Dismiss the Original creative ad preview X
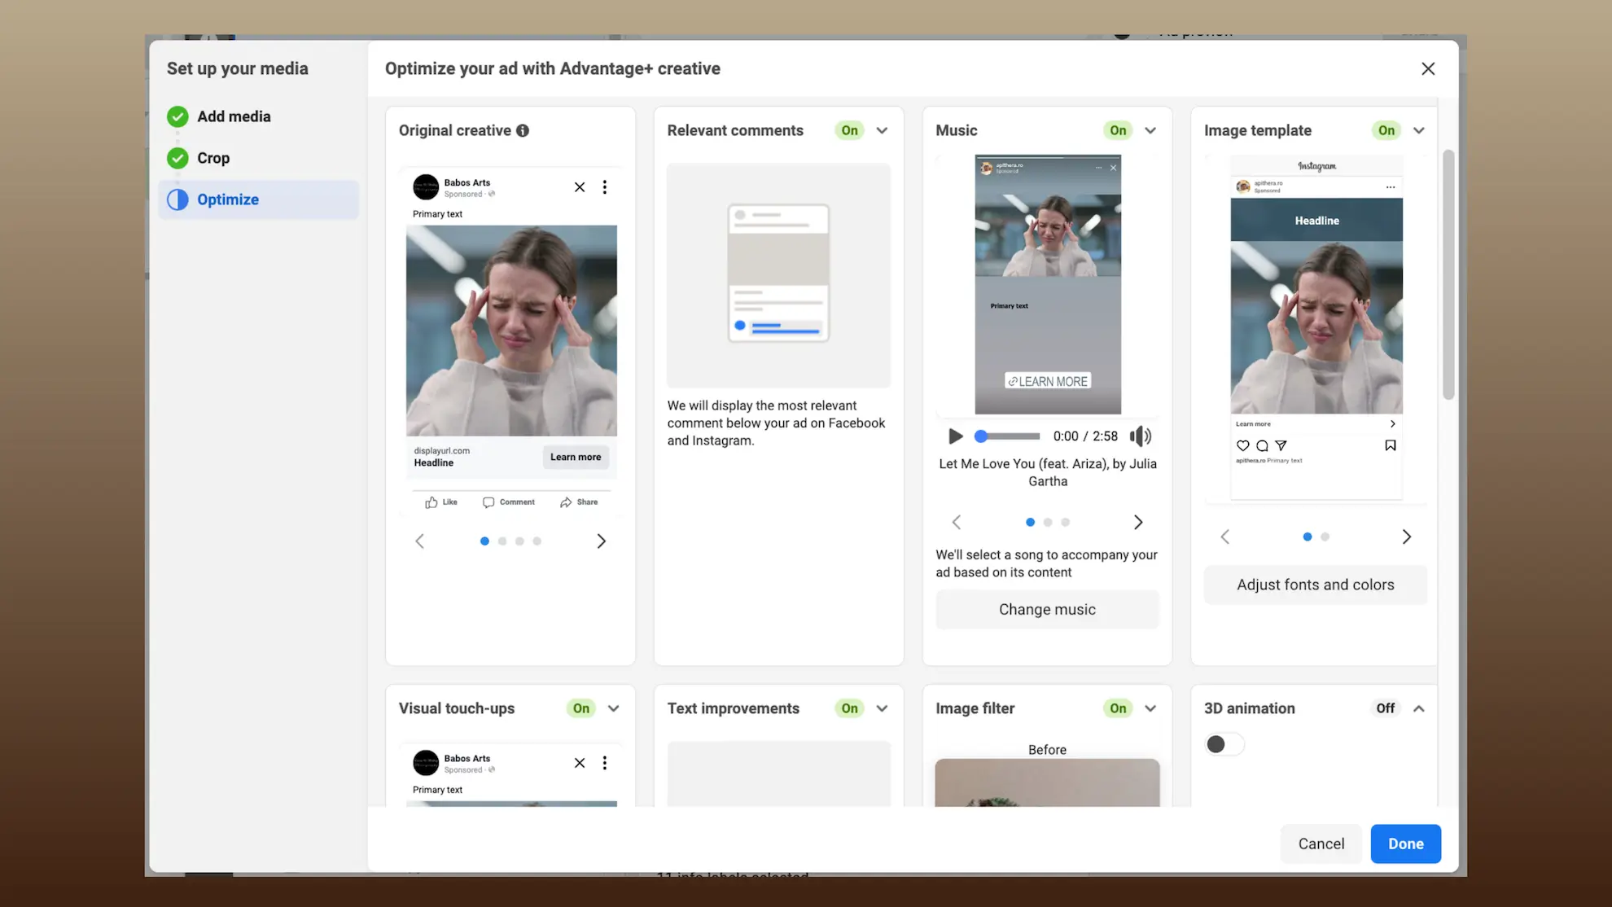 click(x=580, y=187)
